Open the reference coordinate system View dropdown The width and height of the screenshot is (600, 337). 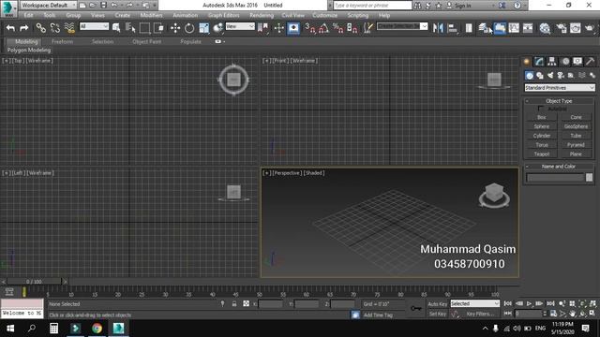coord(240,26)
